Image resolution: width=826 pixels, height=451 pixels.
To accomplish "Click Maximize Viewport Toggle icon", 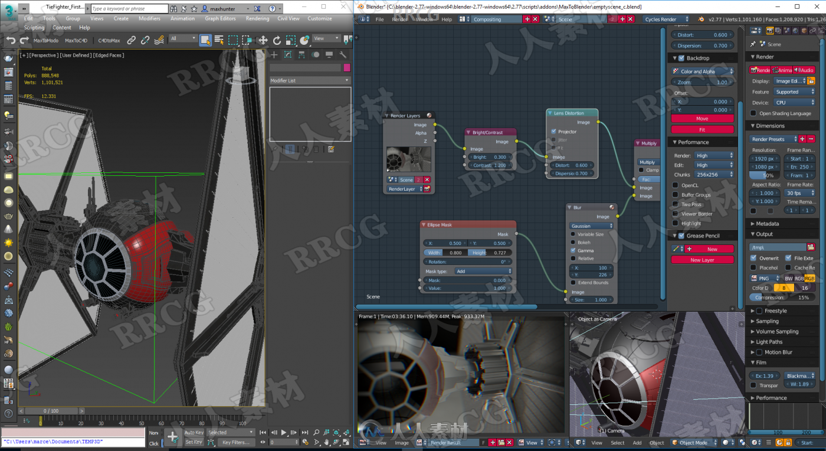I will point(346,442).
